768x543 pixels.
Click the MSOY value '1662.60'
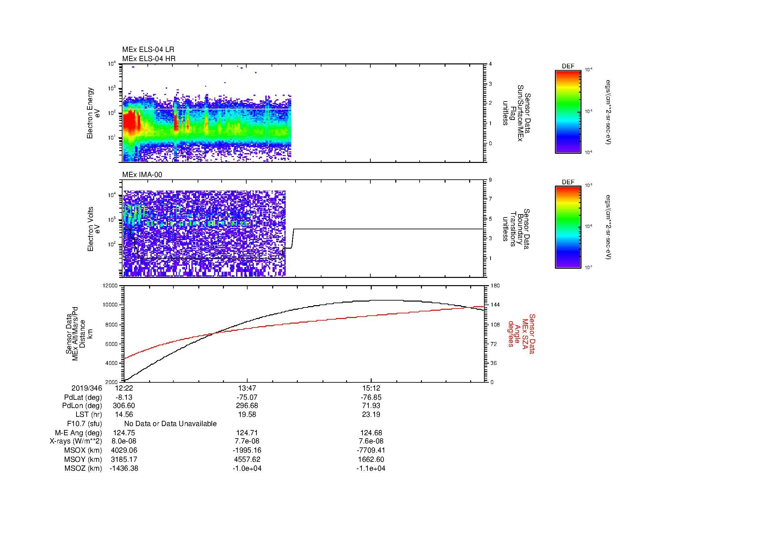[371, 459]
